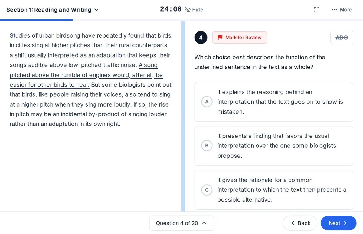Viewport: 363px width, 234px height.
Task: Click the blue vertical panel divider bar
Action: 183,116
